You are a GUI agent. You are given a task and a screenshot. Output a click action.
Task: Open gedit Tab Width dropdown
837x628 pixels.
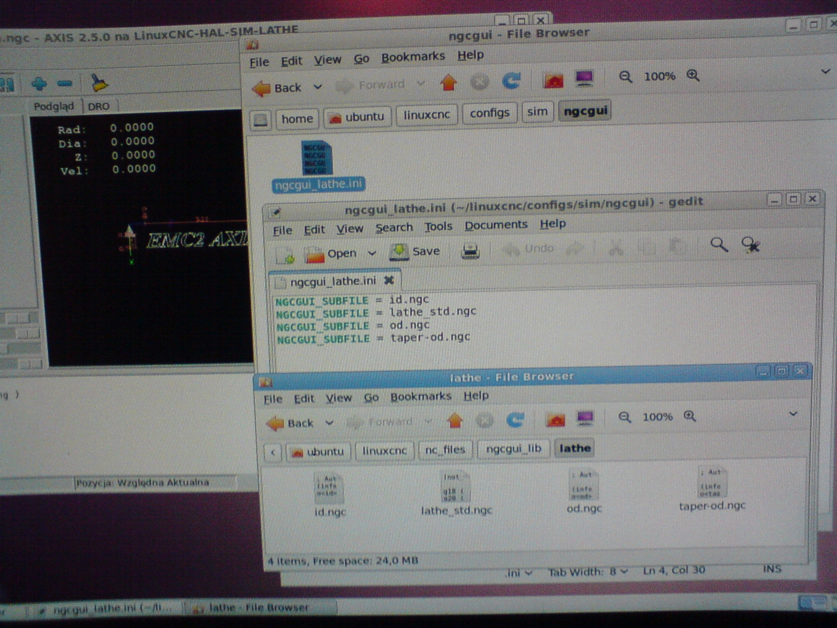click(588, 572)
